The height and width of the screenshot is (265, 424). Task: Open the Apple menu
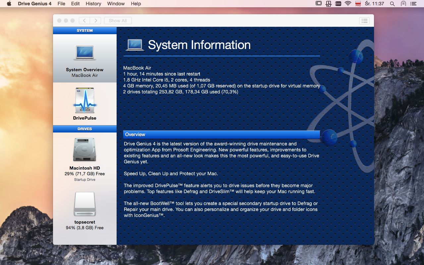(x=9, y=4)
